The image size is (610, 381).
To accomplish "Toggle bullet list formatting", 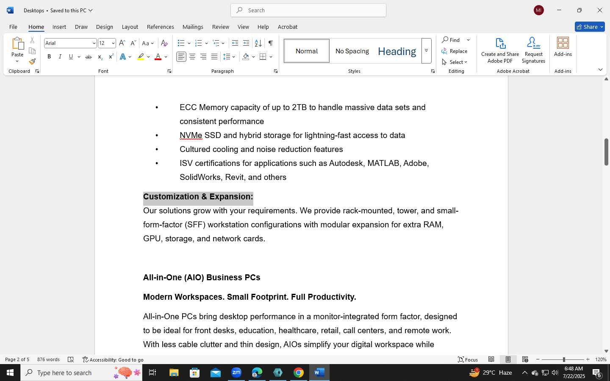I will click(x=181, y=43).
